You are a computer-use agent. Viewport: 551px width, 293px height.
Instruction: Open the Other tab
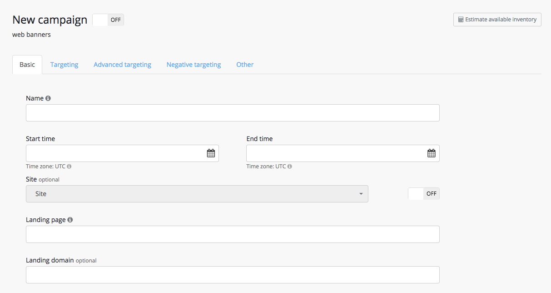(245, 65)
